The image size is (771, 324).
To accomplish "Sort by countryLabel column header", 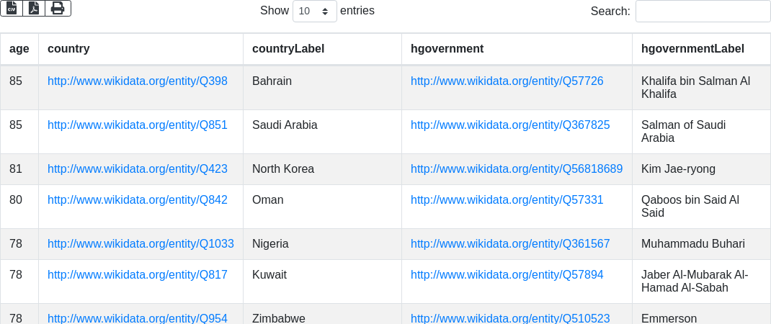I will [x=288, y=49].
